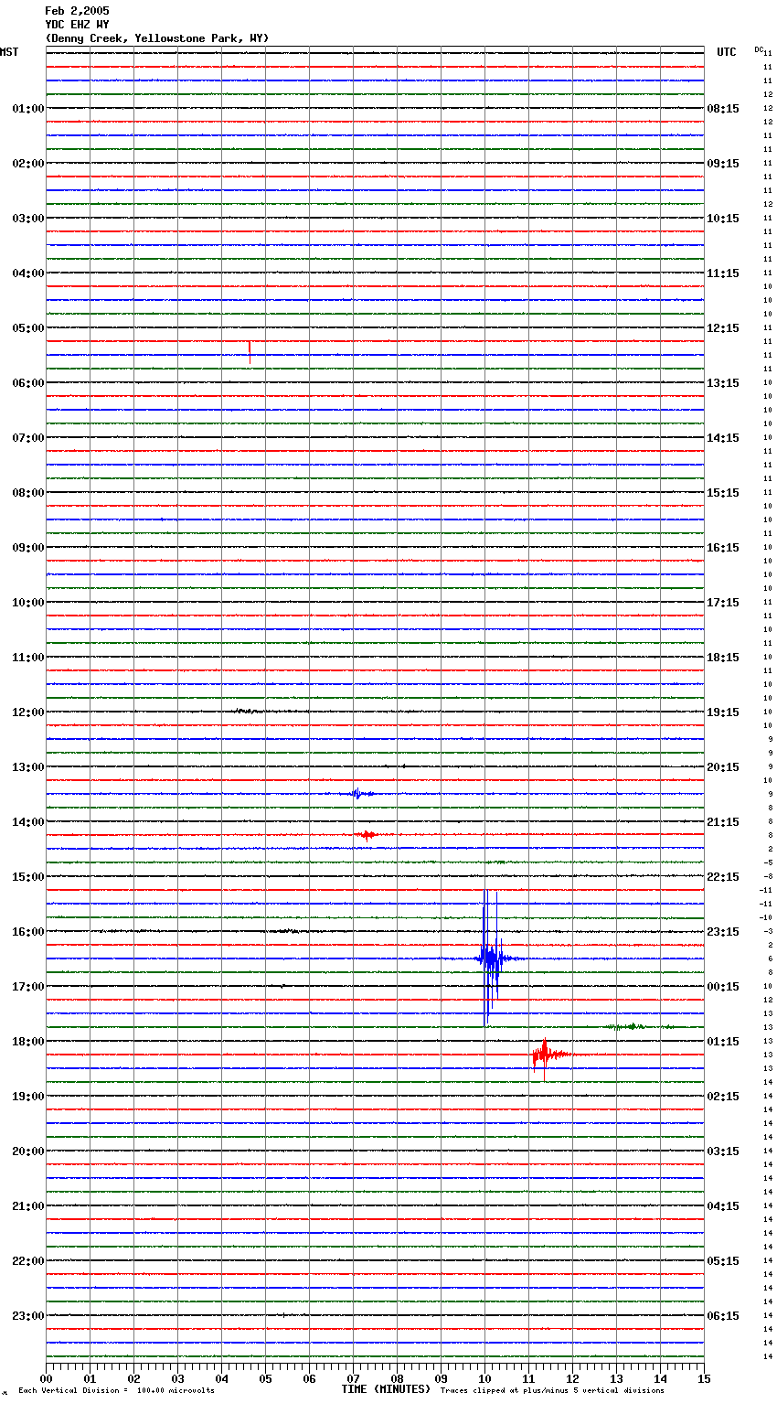Click the black signal wiggle on the 12:00 trace
Screen dimensions: 777x1403
pos(247,711)
